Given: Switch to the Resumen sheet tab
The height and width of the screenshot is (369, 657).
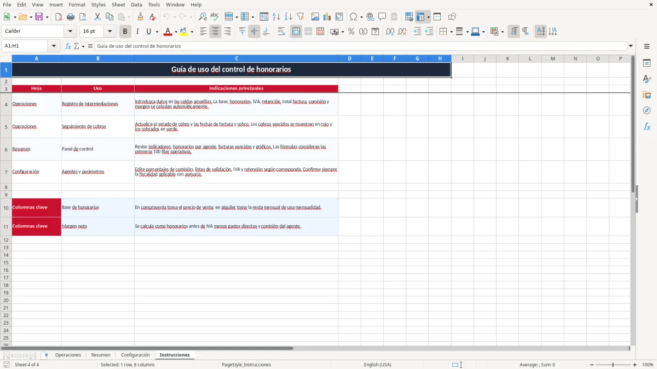Looking at the screenshot, I should pyautogui.click(x=101, y=355).
